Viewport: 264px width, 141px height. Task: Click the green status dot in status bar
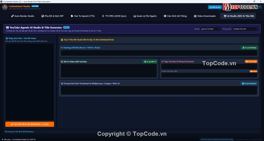(2, 140)
